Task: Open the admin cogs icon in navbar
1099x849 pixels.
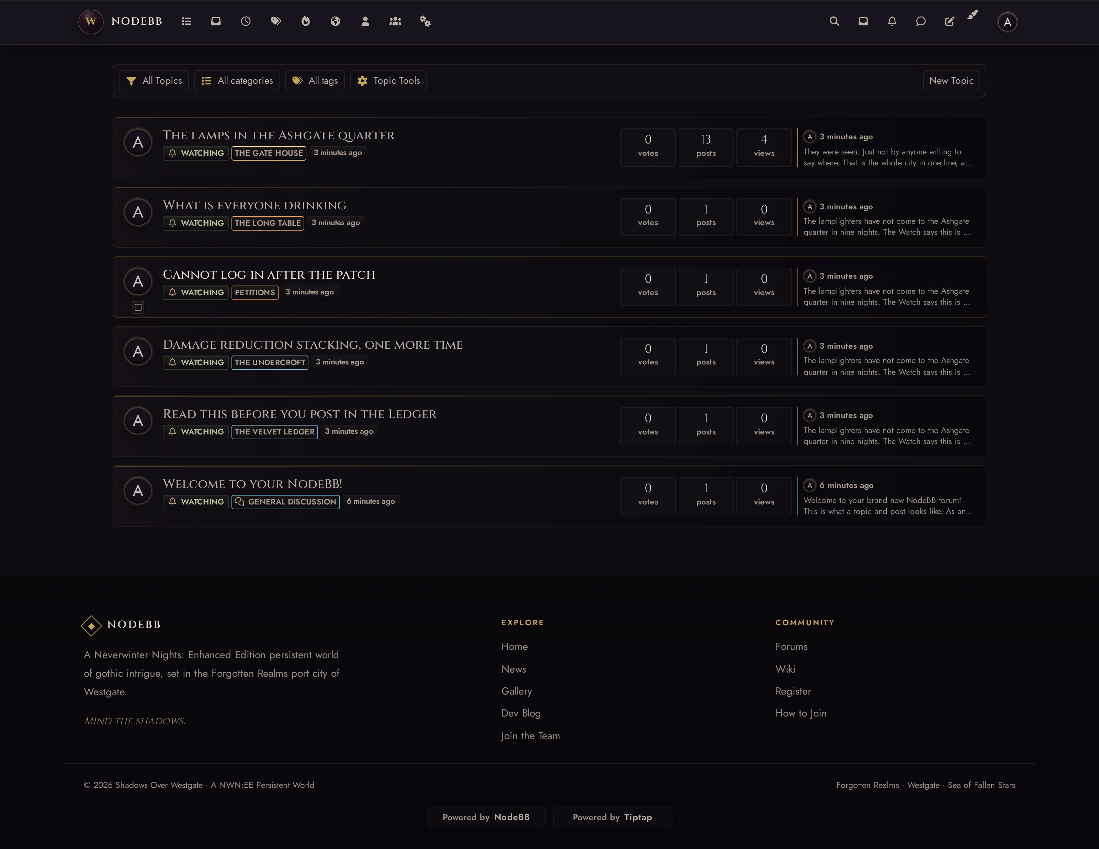Action: coord(425,21)
